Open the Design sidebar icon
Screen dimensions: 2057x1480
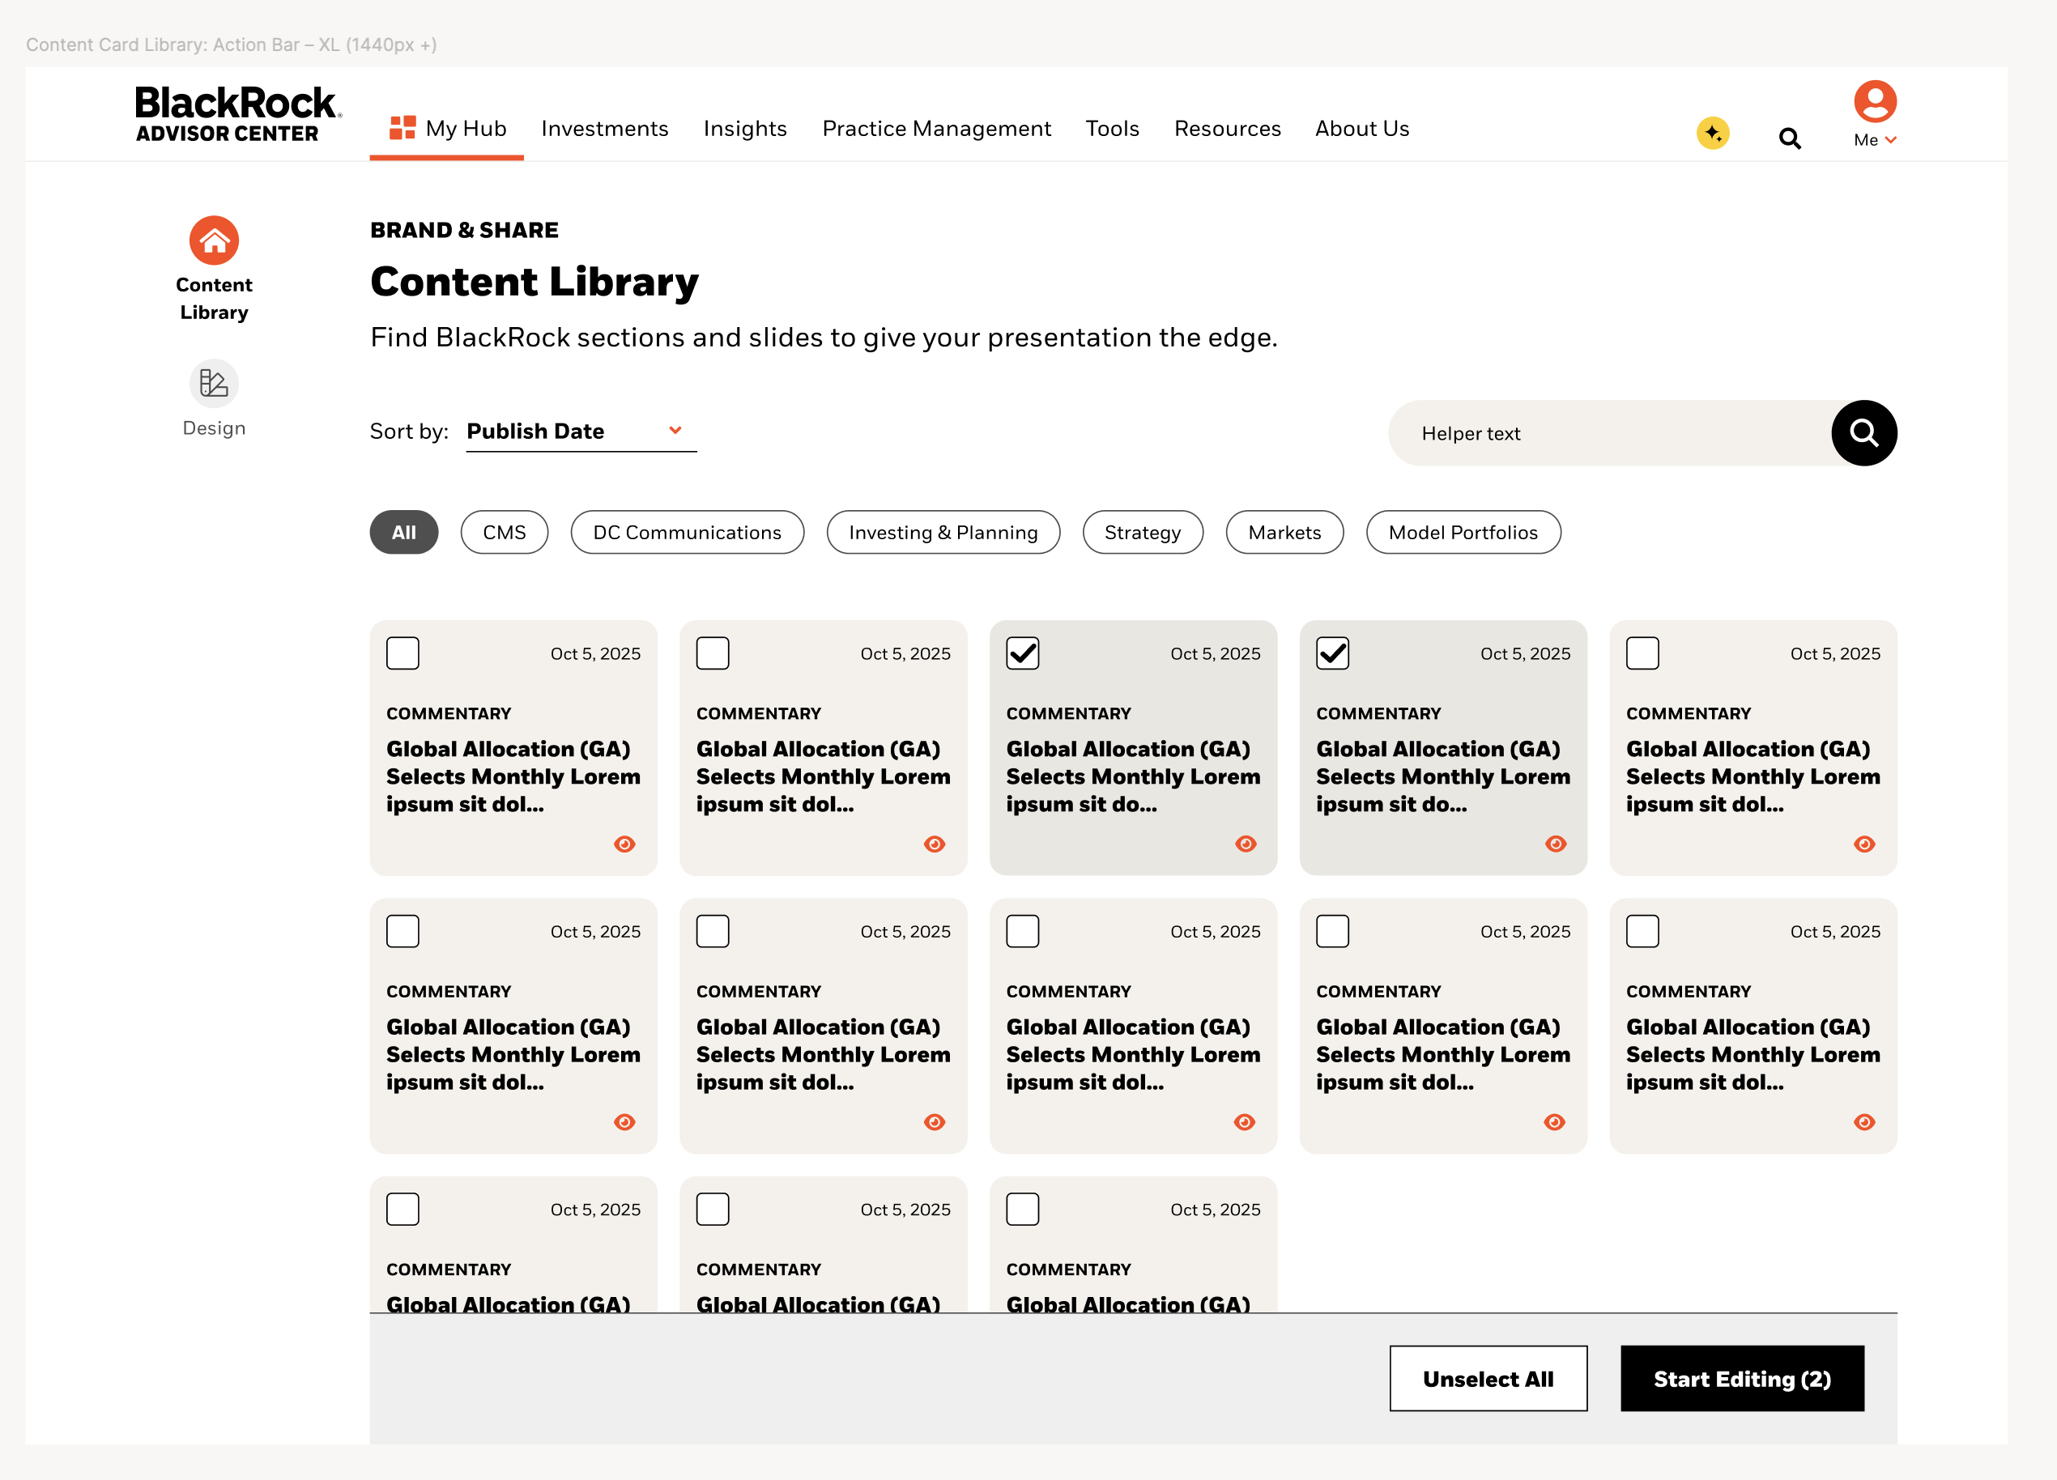pos(214,384)
